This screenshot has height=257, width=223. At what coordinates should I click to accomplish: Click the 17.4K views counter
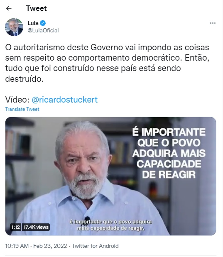click(36, 227)
